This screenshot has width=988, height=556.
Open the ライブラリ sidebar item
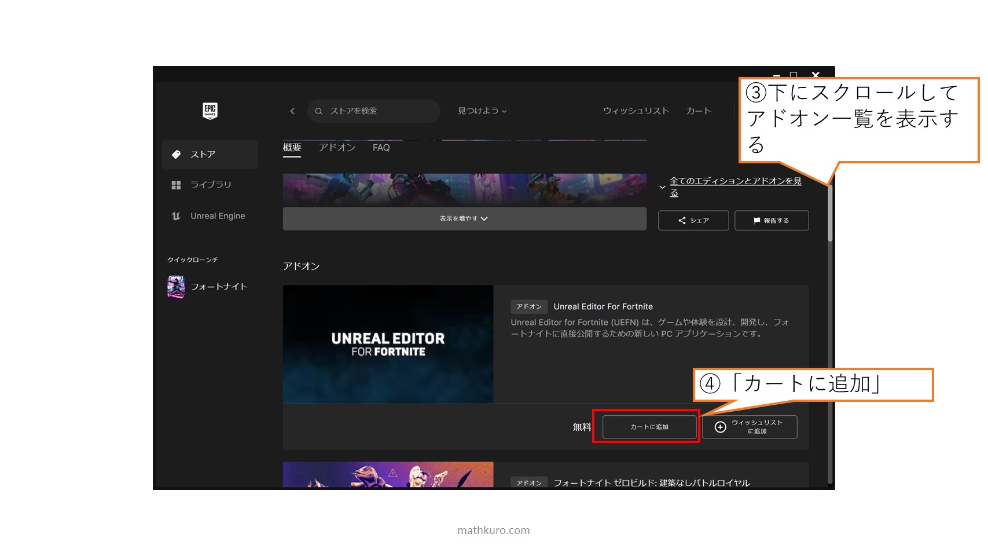(x=210, y=185)
